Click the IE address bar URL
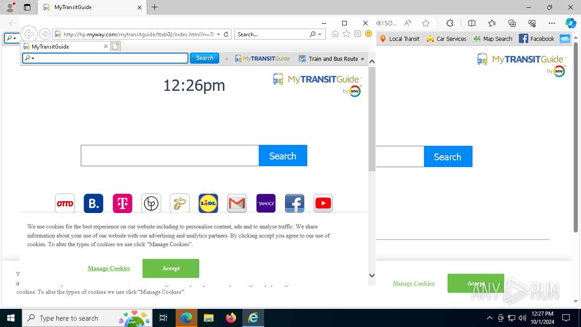This screenshot has width=581, height=327. [138, 34]
